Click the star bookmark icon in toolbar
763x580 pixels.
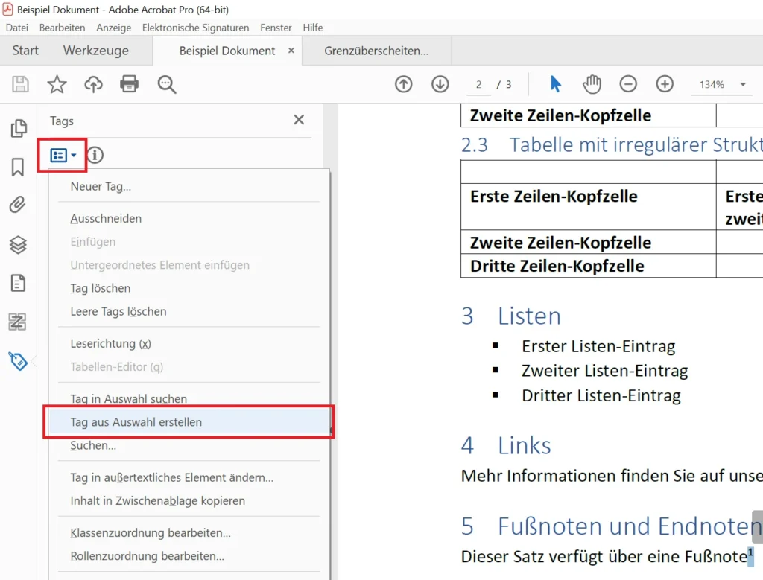[57, 84]
